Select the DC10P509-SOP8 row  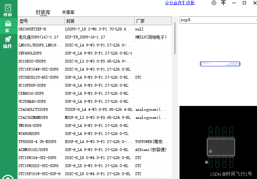pyautogui.click(x=95, y=85)
